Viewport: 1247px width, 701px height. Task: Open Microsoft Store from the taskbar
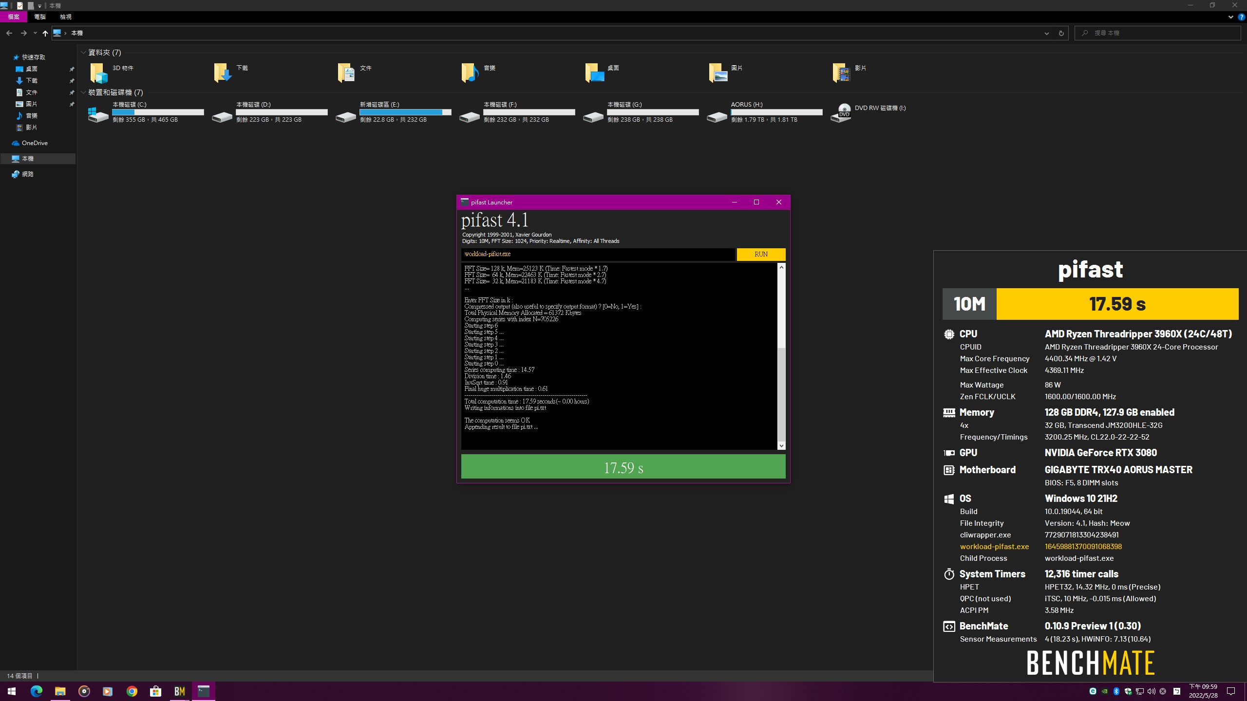[155, 691]
